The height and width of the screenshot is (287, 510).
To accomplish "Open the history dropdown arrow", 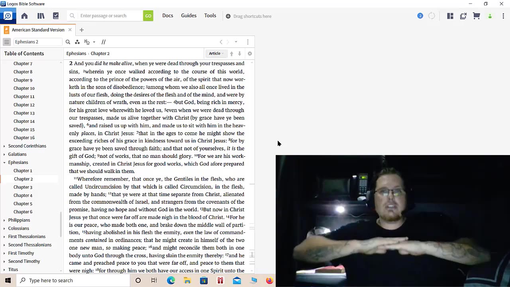I will 236,42.
